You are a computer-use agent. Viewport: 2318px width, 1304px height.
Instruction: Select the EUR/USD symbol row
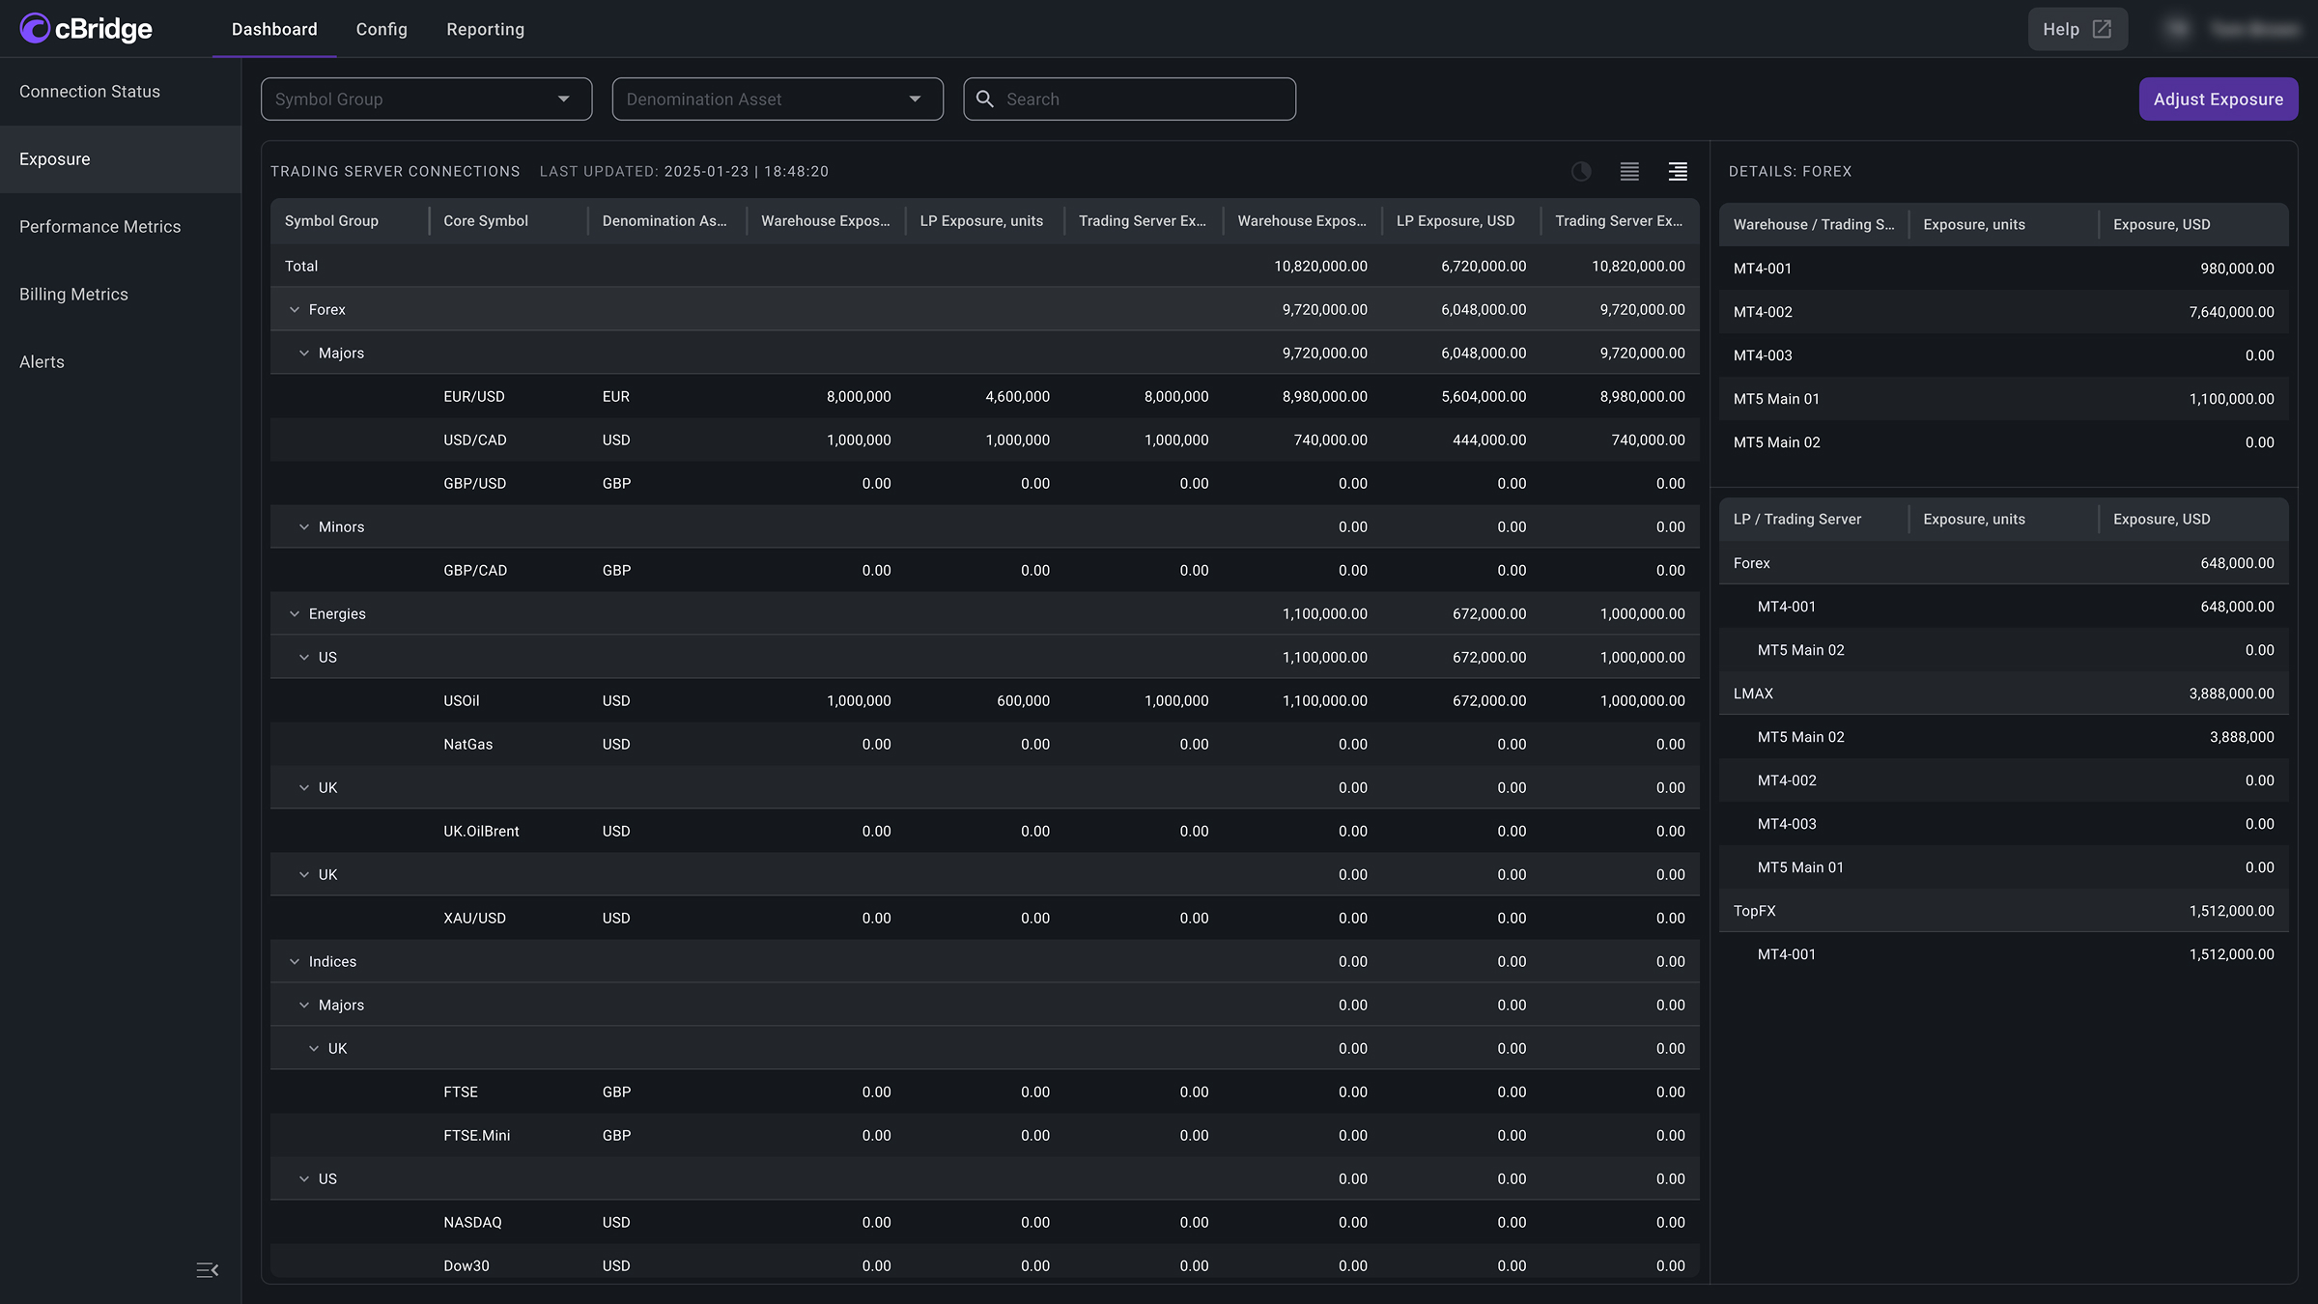(x=474, y=397)
